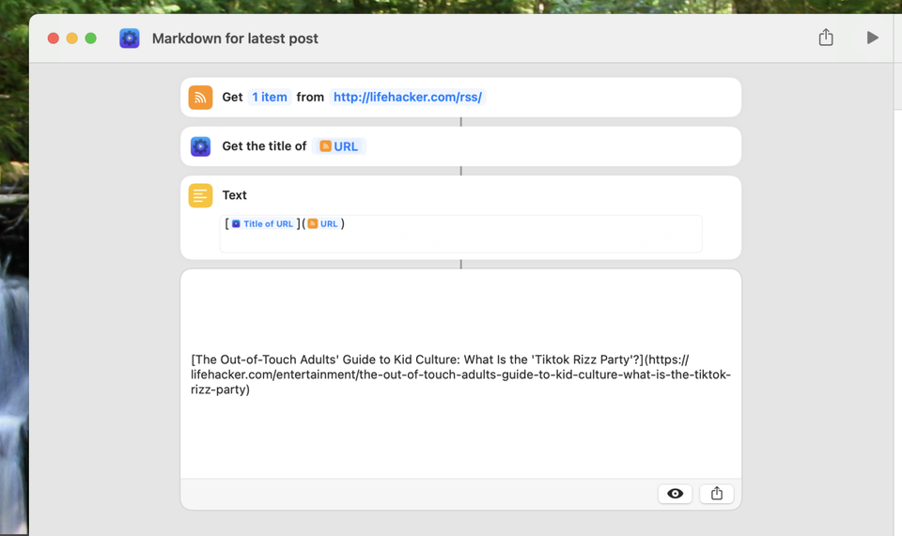Select the URL variable token in Text field
902x536 pixels.
click(x=322, y=224)
